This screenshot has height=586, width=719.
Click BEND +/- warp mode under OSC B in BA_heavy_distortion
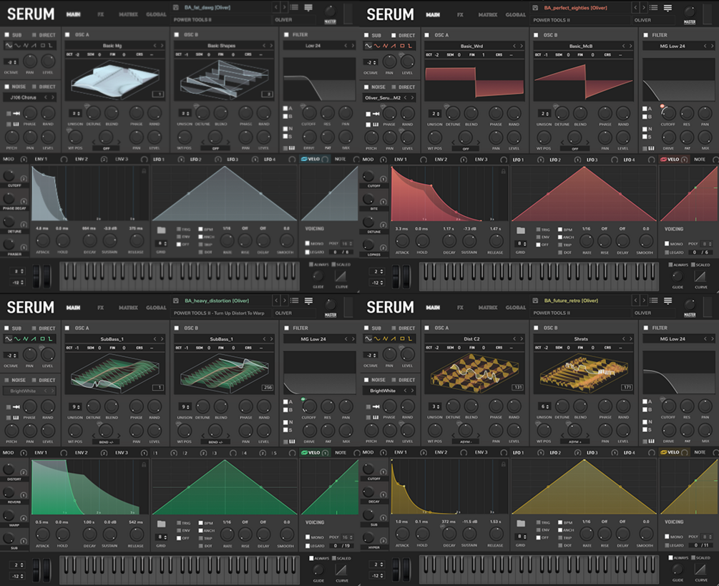(x=215, y=442)
